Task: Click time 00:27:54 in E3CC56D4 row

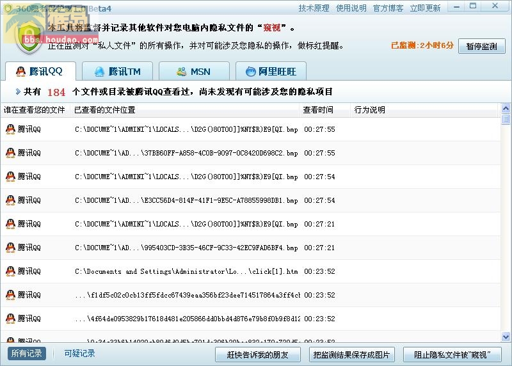Action: click(319, 200)
